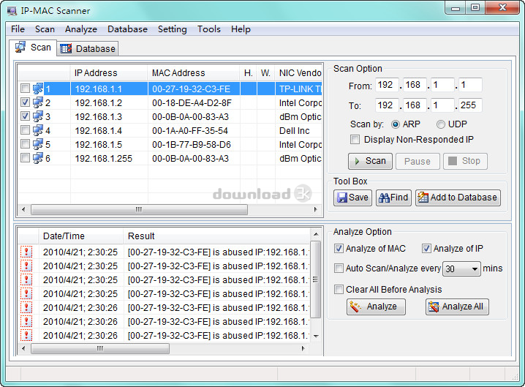525x387 pixels.
Task: Open the File menu
Action: click(18, 29)
